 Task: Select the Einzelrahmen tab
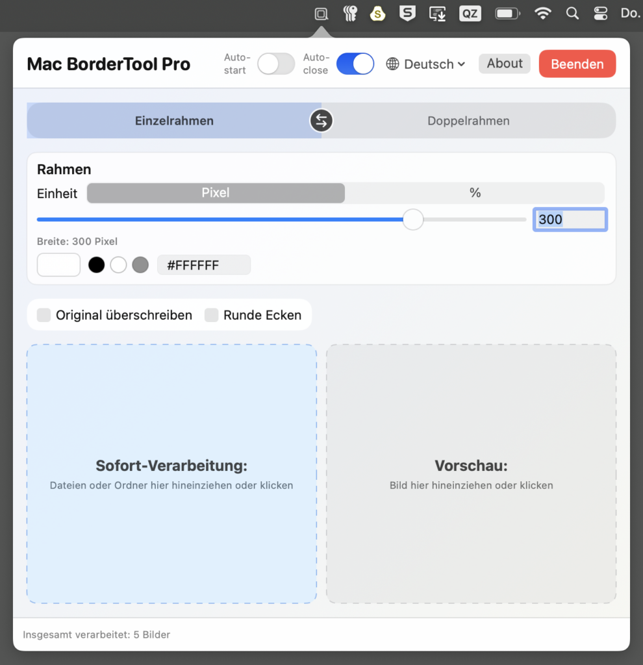pos(174,121)
